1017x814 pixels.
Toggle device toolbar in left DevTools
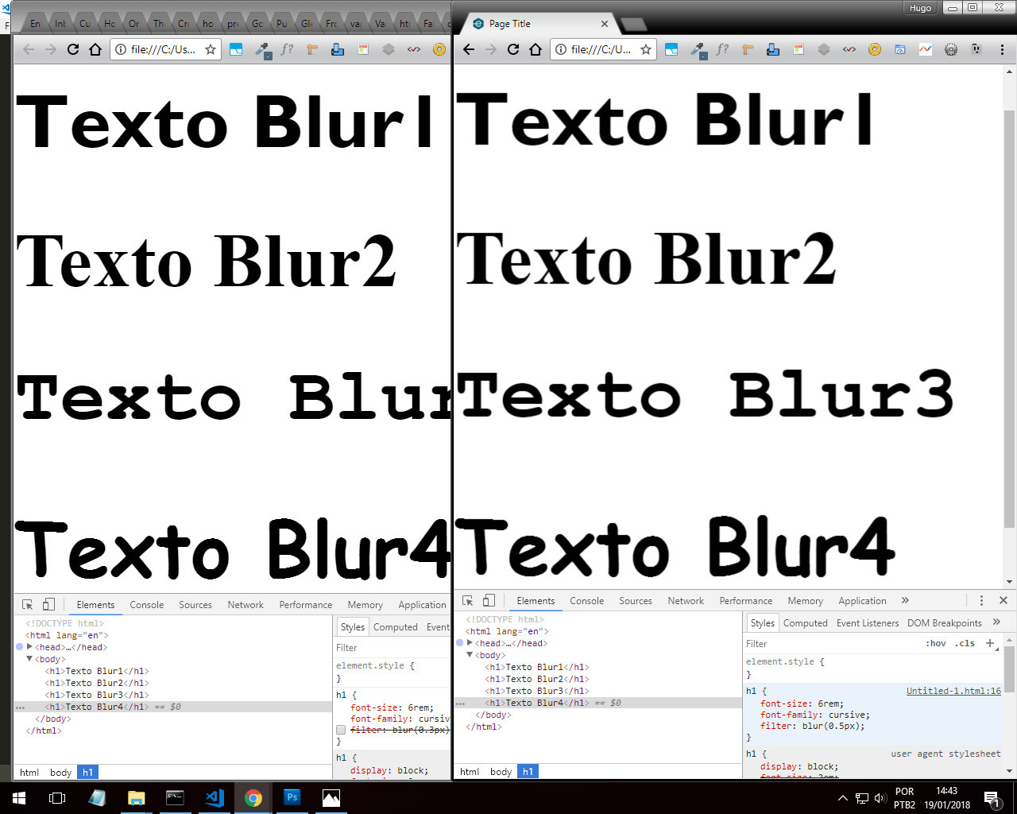pyautogui.click(x=48, y=604)
